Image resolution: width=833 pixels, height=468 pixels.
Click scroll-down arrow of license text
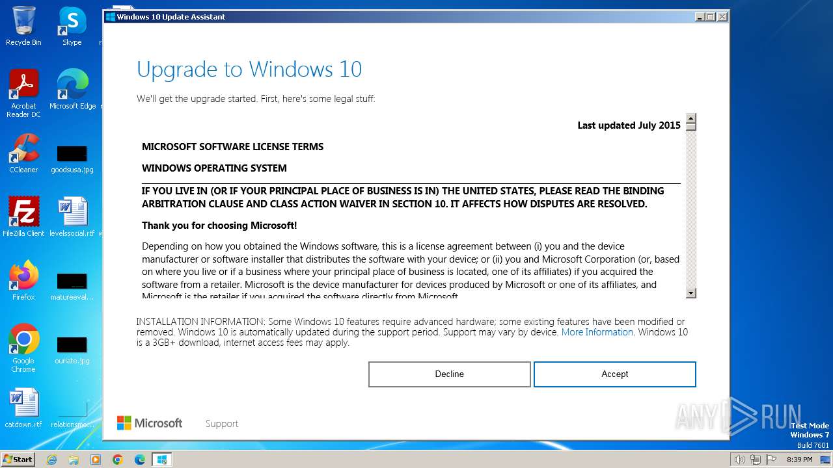point(691,293)
